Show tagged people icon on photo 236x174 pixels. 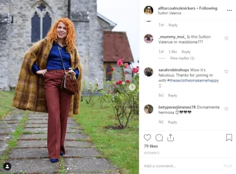click(7, 166)
